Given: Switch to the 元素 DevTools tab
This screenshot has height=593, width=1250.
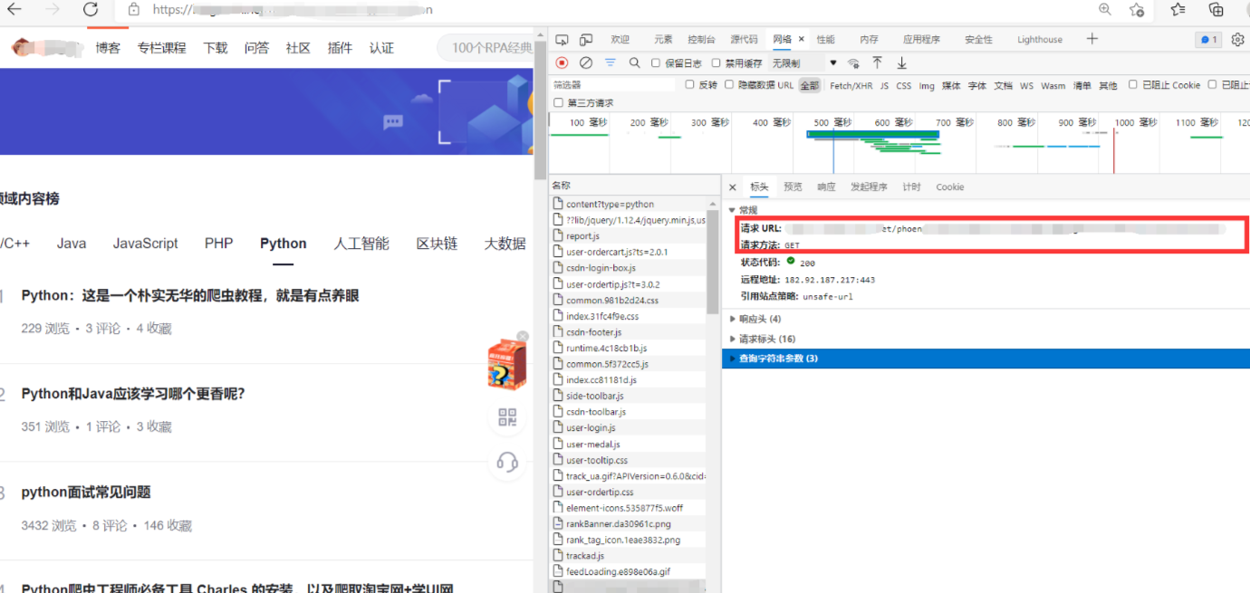Looking at the screenshot, I should (x=663, y=40).
